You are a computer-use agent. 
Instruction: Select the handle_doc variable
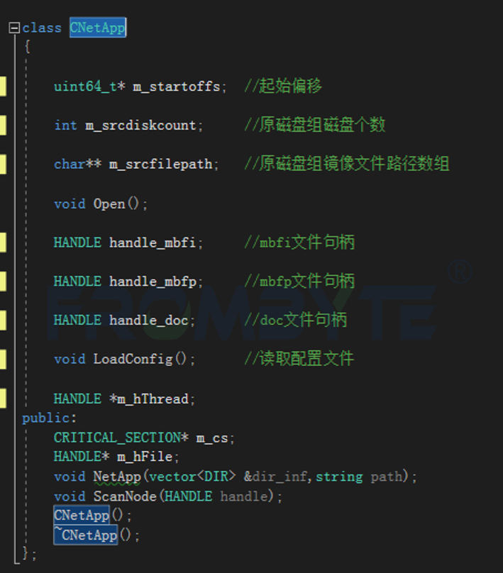pos(149,320)
